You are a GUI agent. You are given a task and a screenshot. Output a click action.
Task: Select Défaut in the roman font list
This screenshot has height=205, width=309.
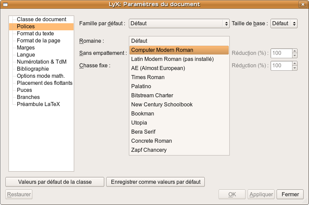[139, 41]
